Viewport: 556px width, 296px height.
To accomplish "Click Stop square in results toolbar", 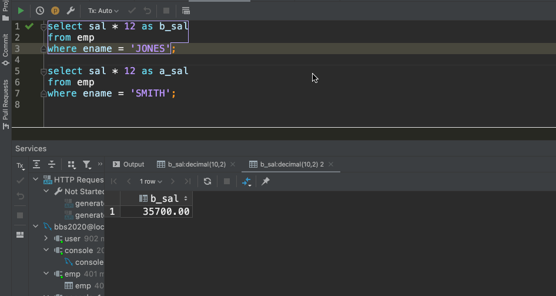I will coord(227,181).
